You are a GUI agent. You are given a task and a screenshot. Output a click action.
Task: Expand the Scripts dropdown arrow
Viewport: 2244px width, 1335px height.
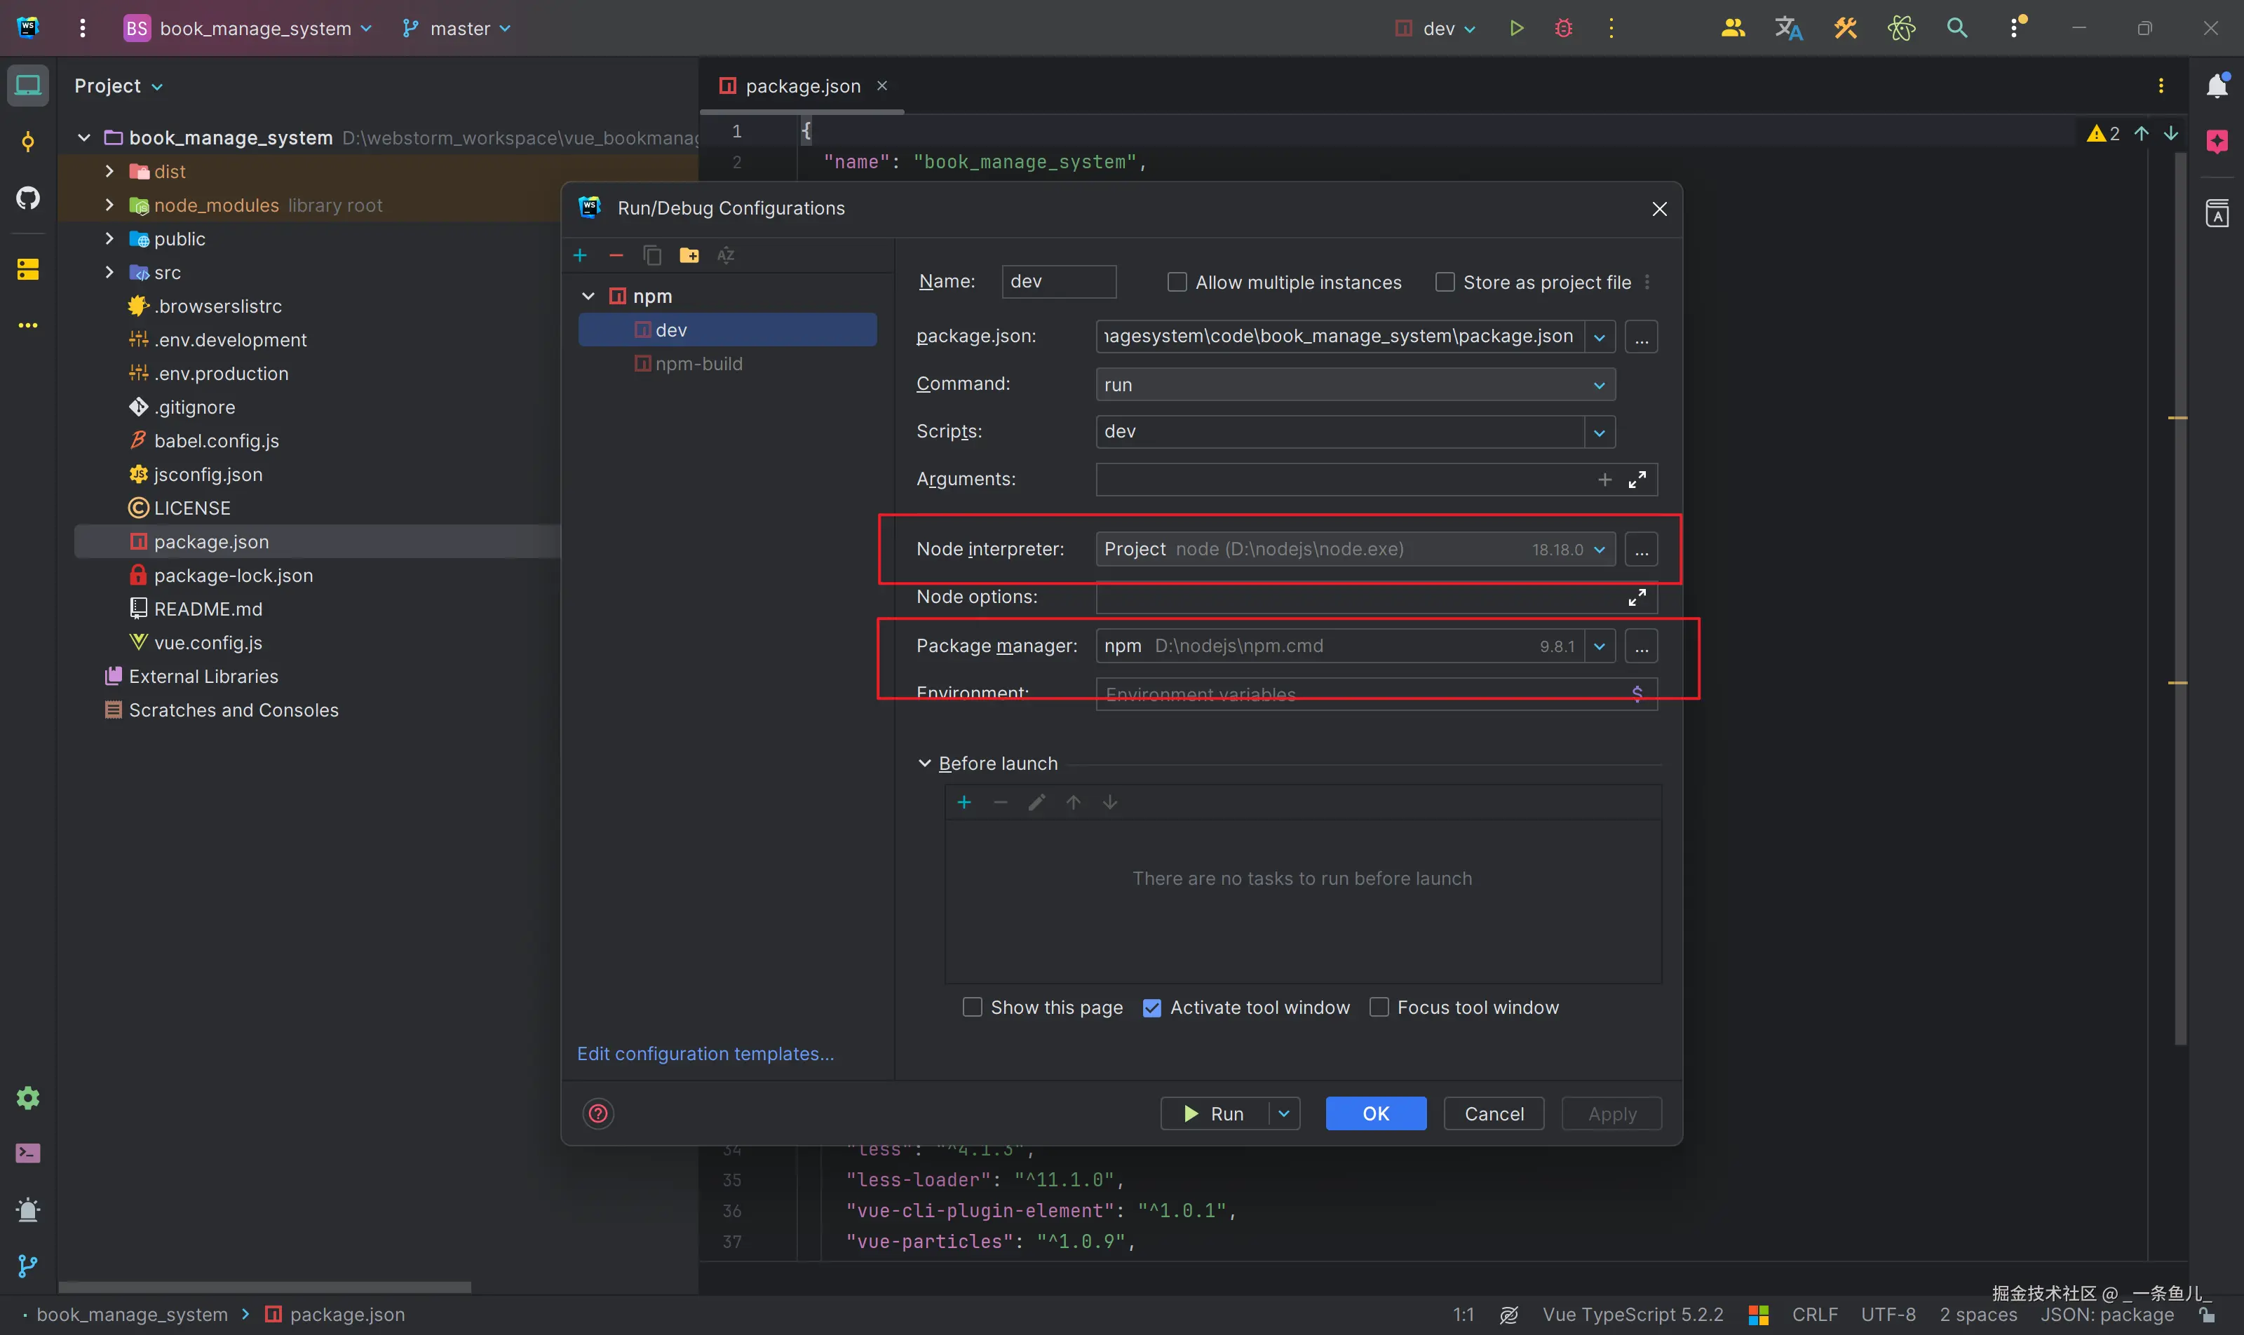[1599, 432]
